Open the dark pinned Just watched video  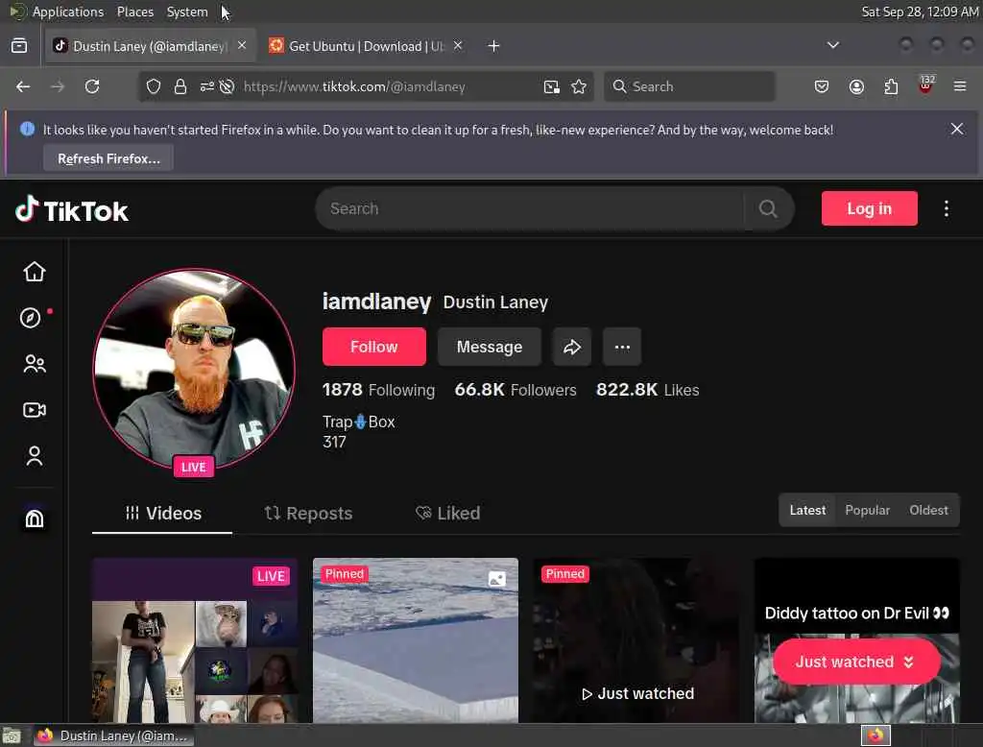636,640
